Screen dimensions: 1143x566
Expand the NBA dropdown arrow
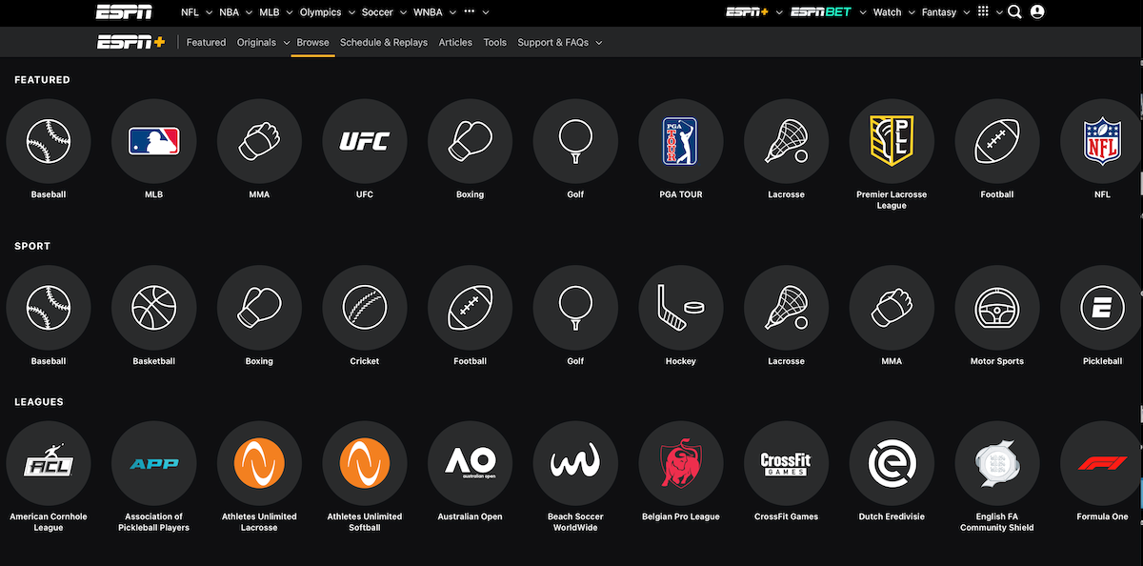pyautogui.click(x=250, y=13)
